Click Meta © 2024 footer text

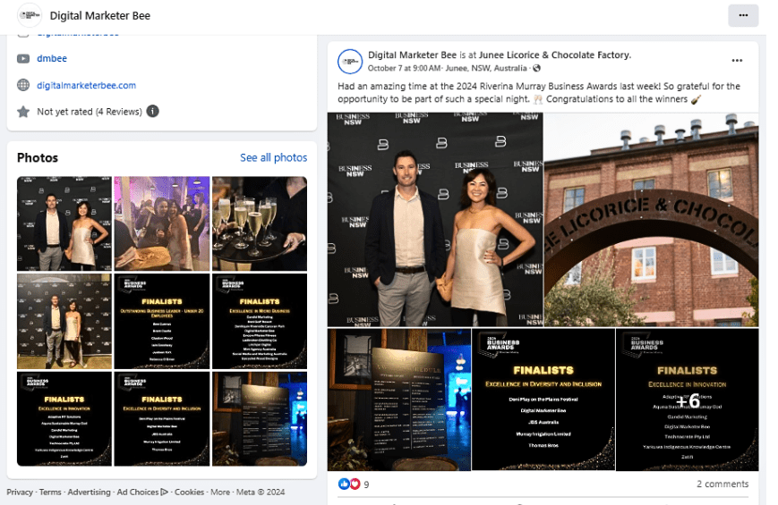coord(261,492)
